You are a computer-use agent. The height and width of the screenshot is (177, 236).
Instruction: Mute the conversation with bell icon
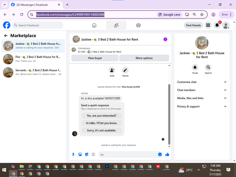[195, 67]
